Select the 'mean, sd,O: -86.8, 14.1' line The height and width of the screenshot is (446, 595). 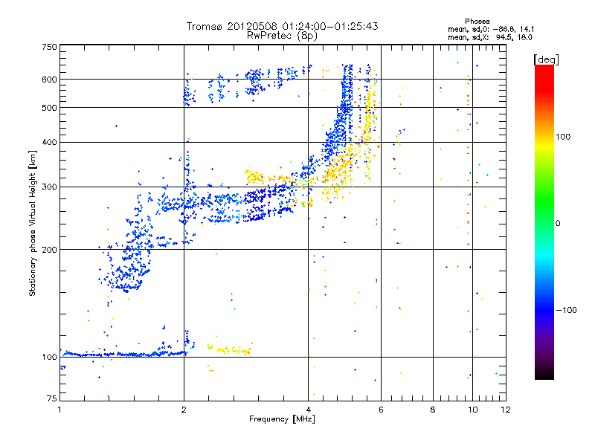491,29
